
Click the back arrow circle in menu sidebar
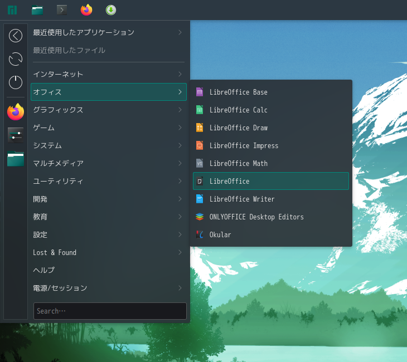click(16, 36)
